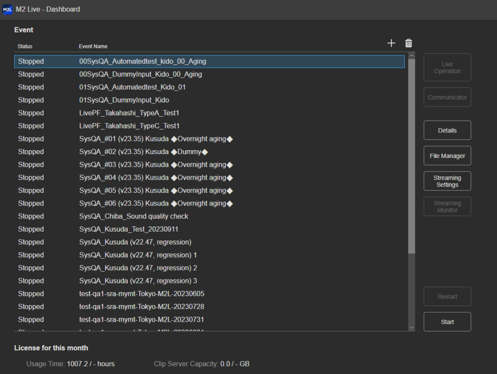This screenshot has height=374, width=497.
Task: Select event SysQA_Kusuda_Test_20230911
Action: (x=125, y=229)
